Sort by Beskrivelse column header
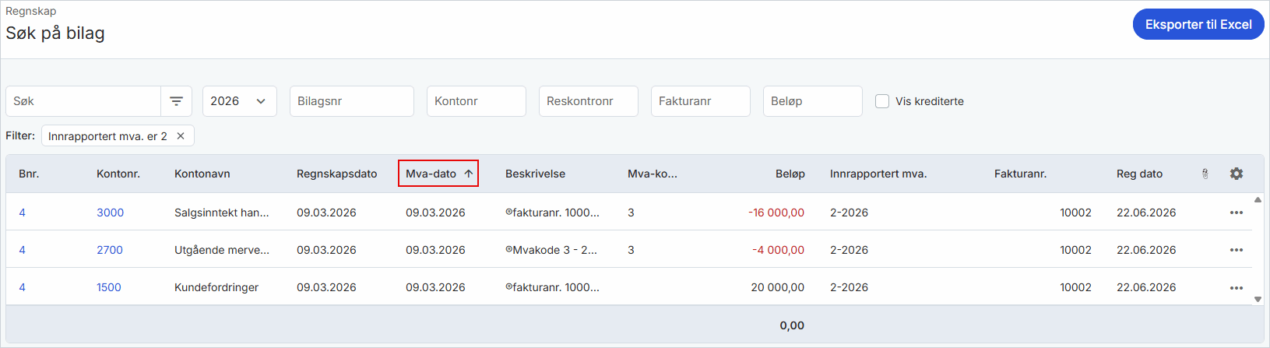The width and height of the screenshot is (1270, 348). click(x=536, y=174)
